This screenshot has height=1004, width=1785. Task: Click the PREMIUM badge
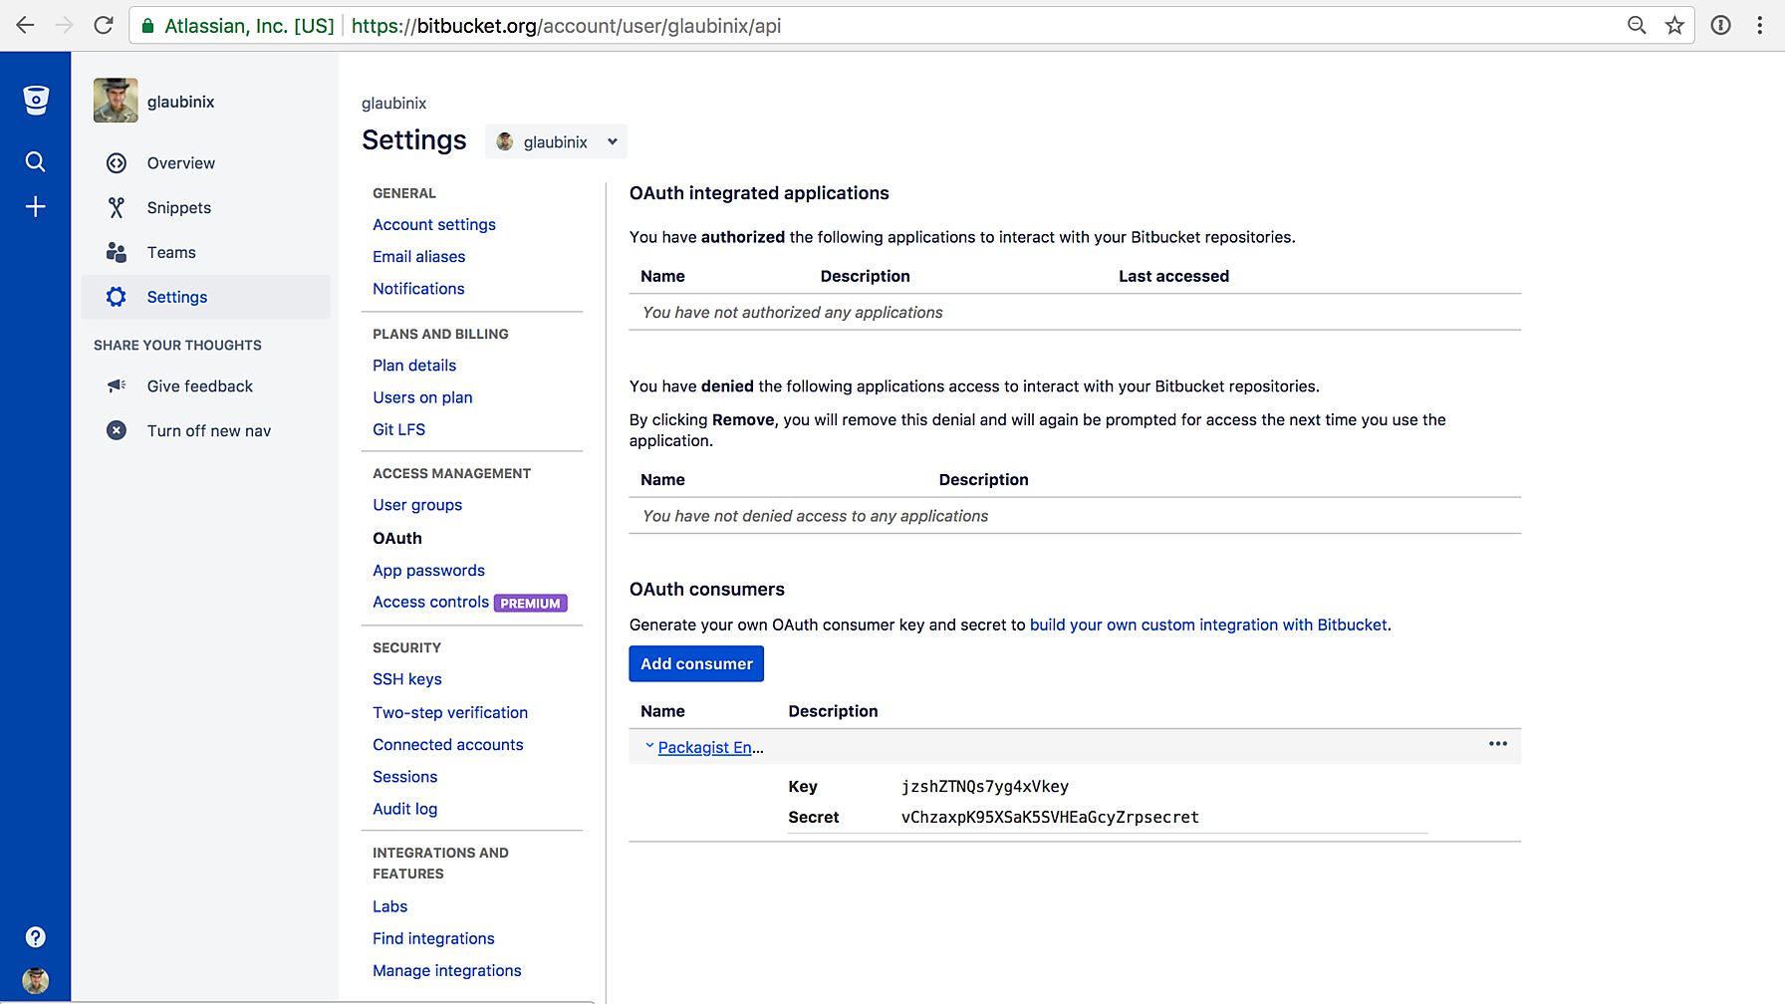pos(530,604)
